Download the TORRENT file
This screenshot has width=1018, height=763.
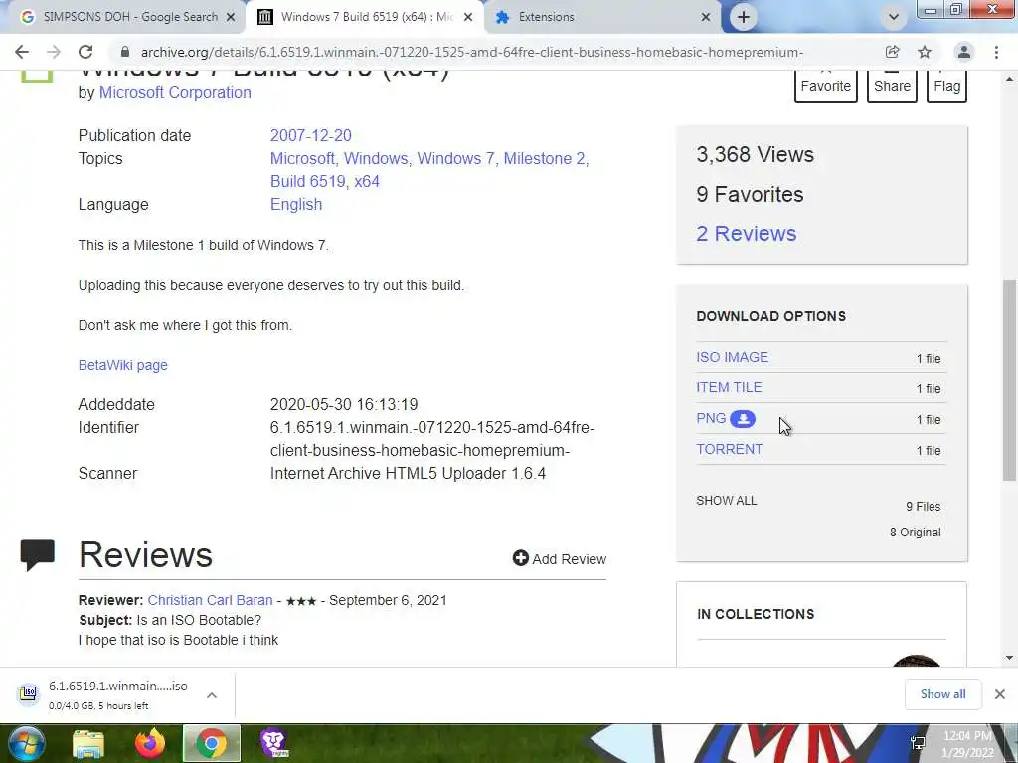(x=729, y=449)
